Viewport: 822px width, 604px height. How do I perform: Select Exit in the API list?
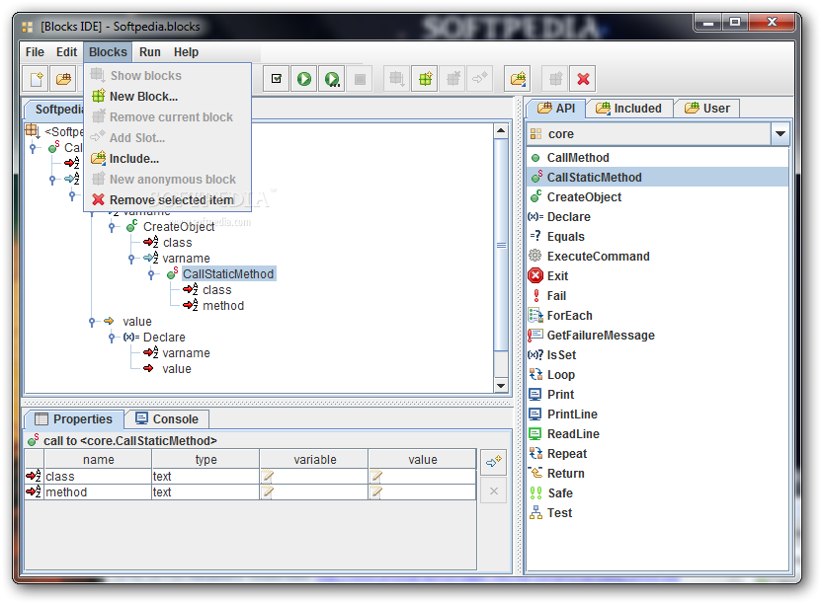point(657,276)
